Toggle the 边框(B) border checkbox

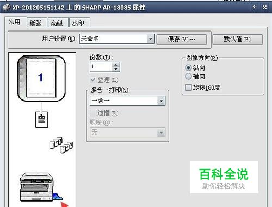93,113
